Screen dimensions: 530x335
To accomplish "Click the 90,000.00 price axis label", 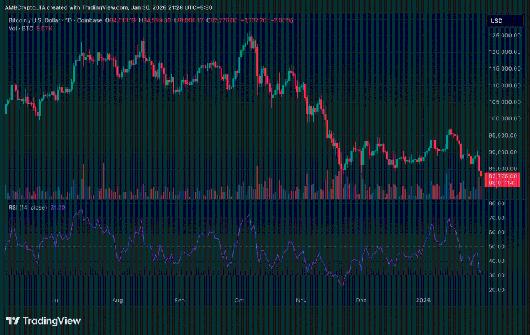I will point(503,152).
